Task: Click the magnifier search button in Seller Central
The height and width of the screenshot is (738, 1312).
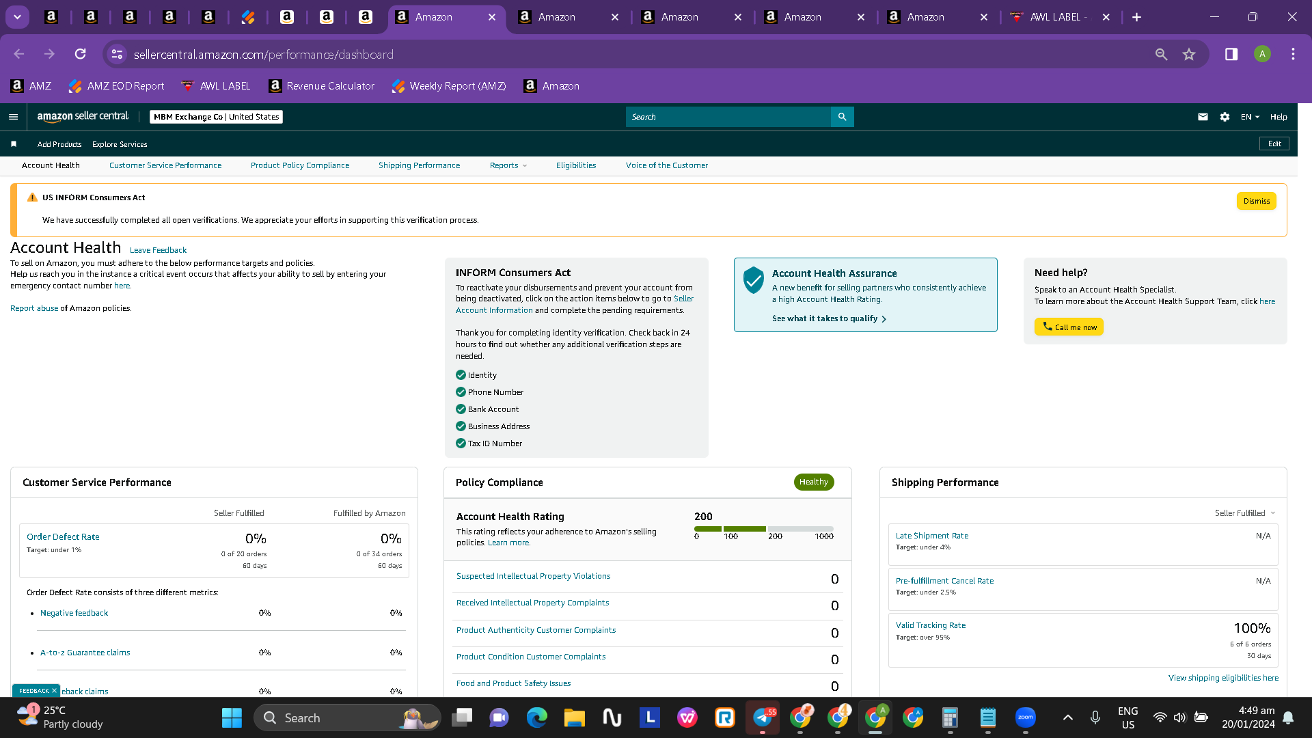Action: (x=842, y=117)
